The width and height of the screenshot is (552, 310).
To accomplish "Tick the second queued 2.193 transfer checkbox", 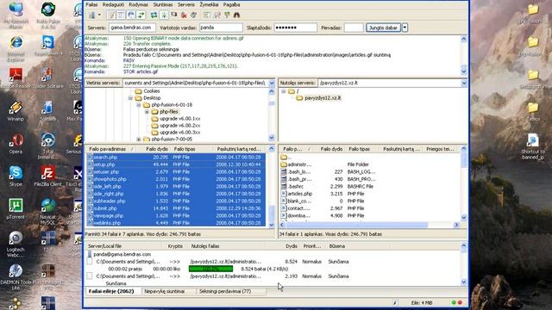I will pyautogui.click(x=90, y=276).
